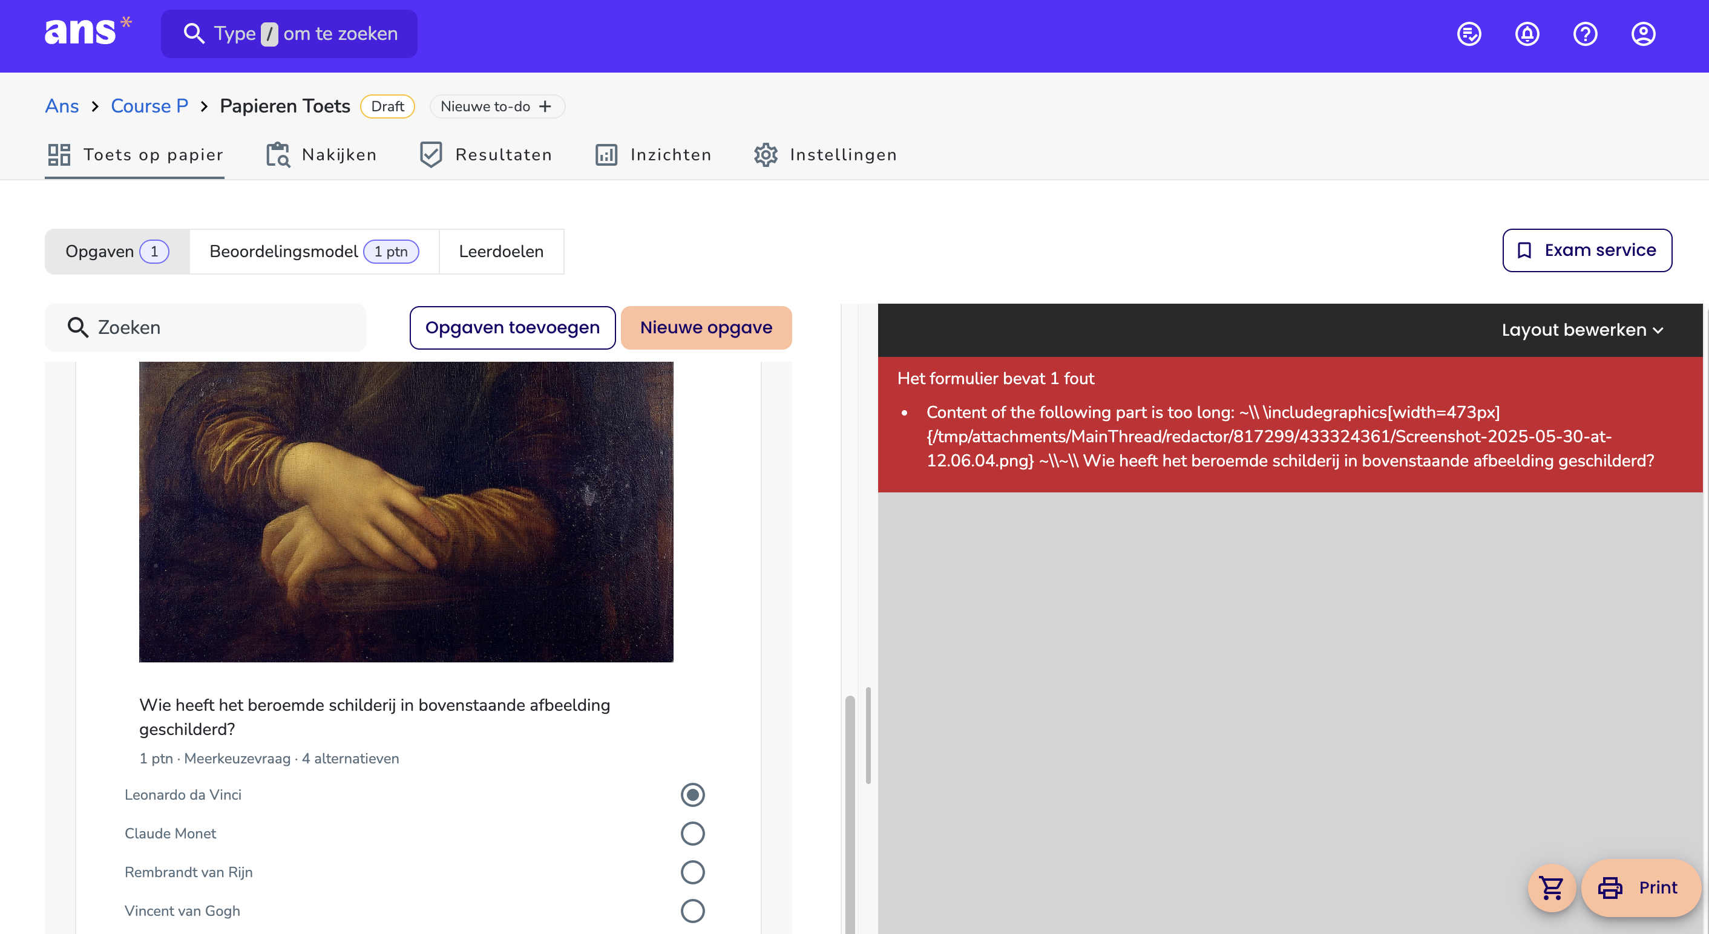Click the Zoeken input field
The width and height of the screenshot is (1709, 934).
206,327
